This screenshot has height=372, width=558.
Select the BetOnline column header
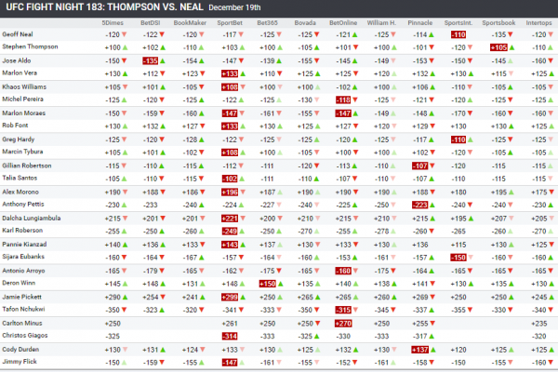(343, 22)
